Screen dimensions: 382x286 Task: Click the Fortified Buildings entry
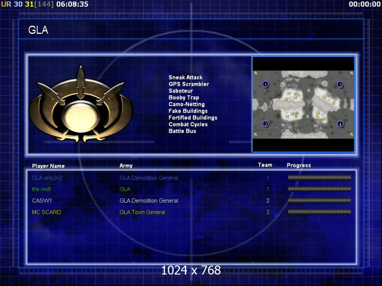point(193,118)
